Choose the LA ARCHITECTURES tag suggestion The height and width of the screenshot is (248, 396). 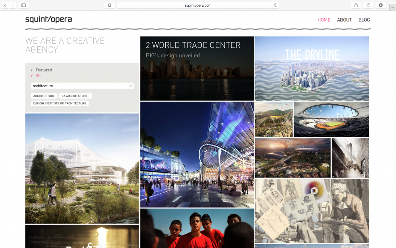[x=76, y=96]
